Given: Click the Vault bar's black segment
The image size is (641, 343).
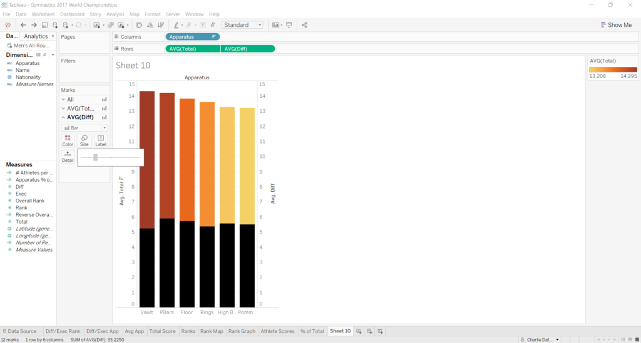Looking at the screenshot, I should pos(147,267).
